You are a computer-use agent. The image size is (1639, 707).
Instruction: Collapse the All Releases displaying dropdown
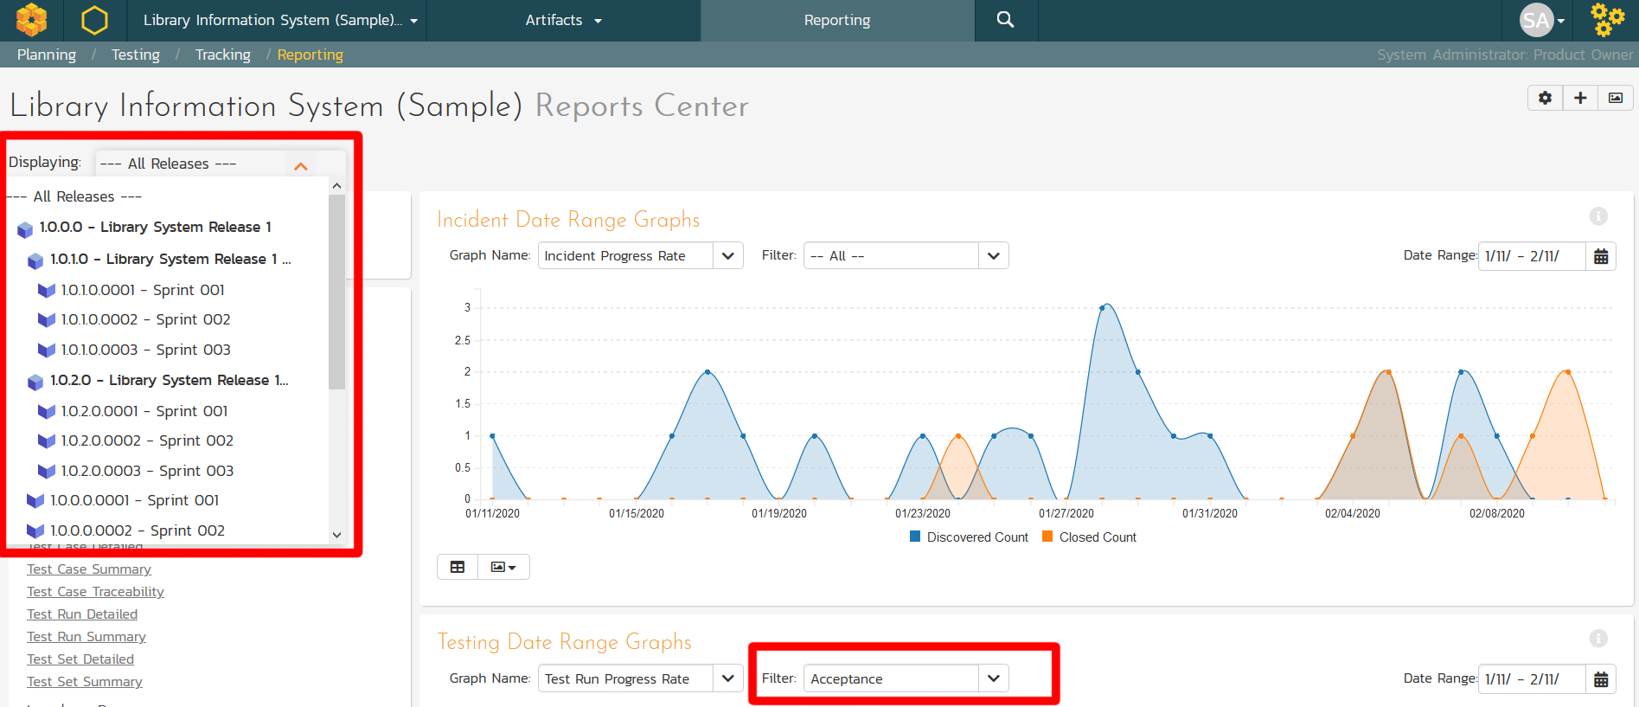pyautogui.click(x=301, y=164)
